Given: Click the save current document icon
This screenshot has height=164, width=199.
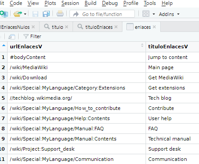Looking at the screenshot, I should point(35,14).
